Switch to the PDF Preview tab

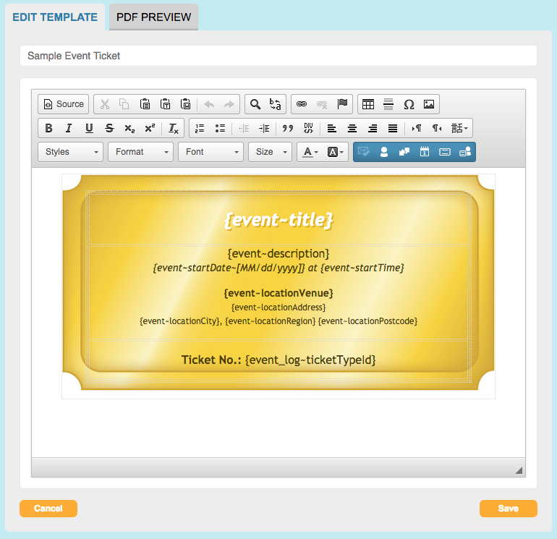[x=153, y=17]
